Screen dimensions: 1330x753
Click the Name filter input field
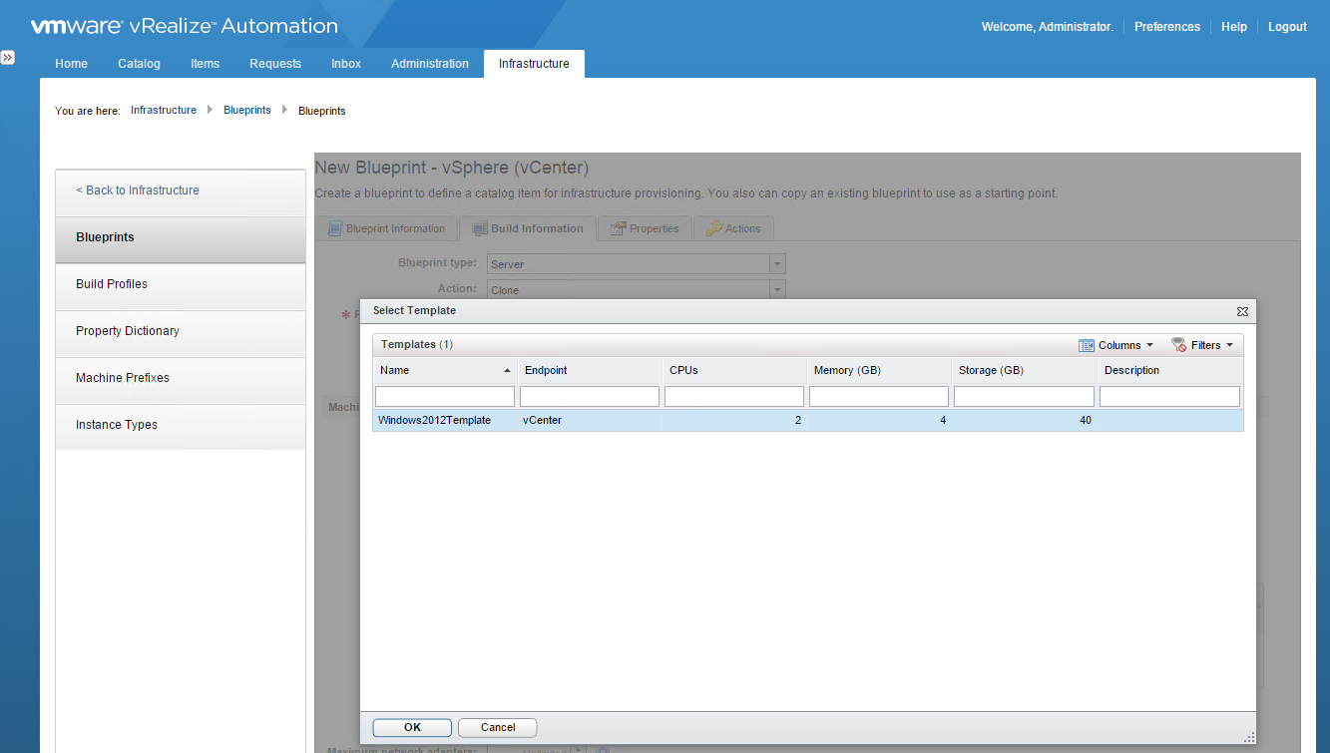[x=445, y=397]
